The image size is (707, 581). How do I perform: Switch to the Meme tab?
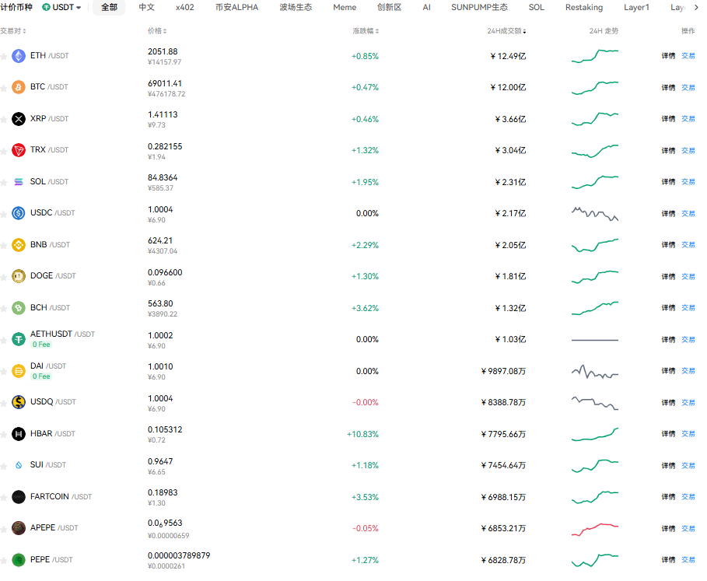(345, 7)
